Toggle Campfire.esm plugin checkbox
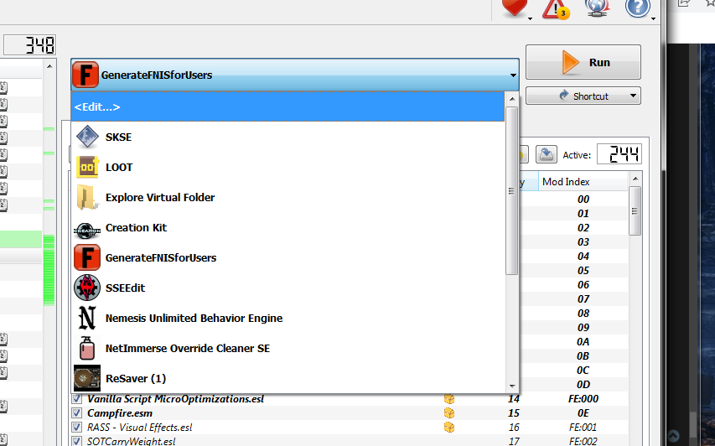The height and width of the screenshot is (446, 715). [76, 413]
